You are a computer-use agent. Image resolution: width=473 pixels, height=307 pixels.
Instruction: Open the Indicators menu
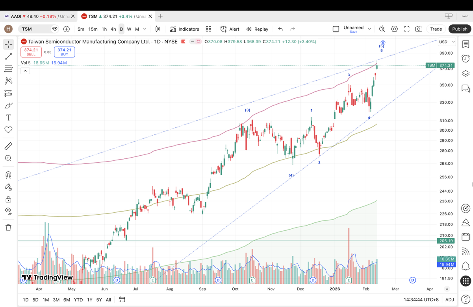[x=185, y=29]
